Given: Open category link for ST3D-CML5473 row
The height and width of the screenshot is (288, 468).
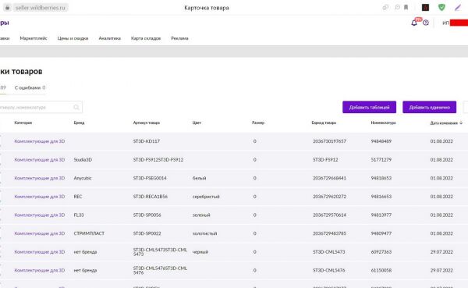Looking at the screenshot, I should (40, 252).
